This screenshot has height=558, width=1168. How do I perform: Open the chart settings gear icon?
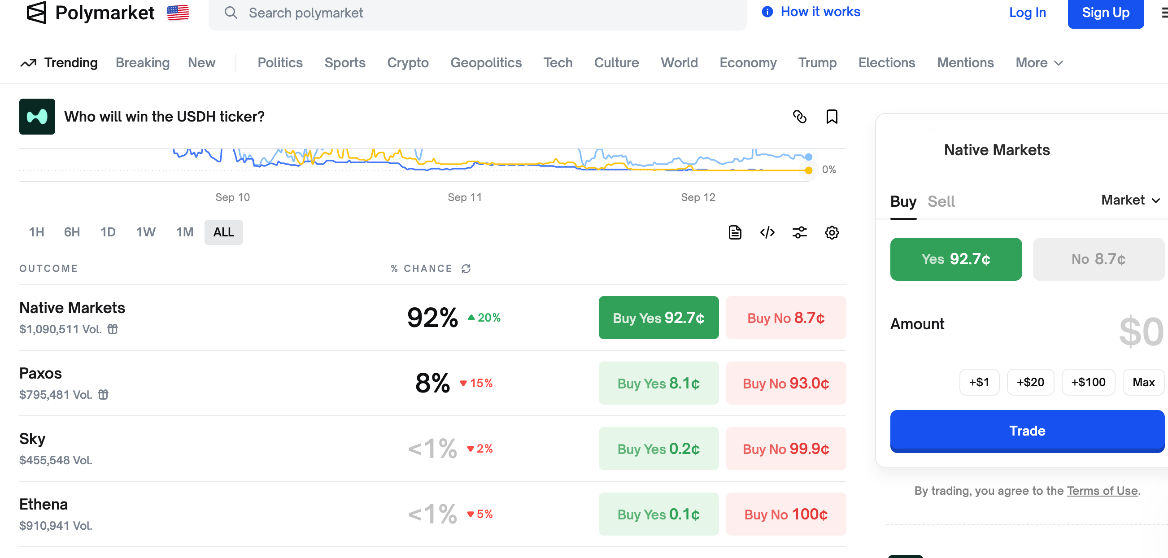[832, 232]
